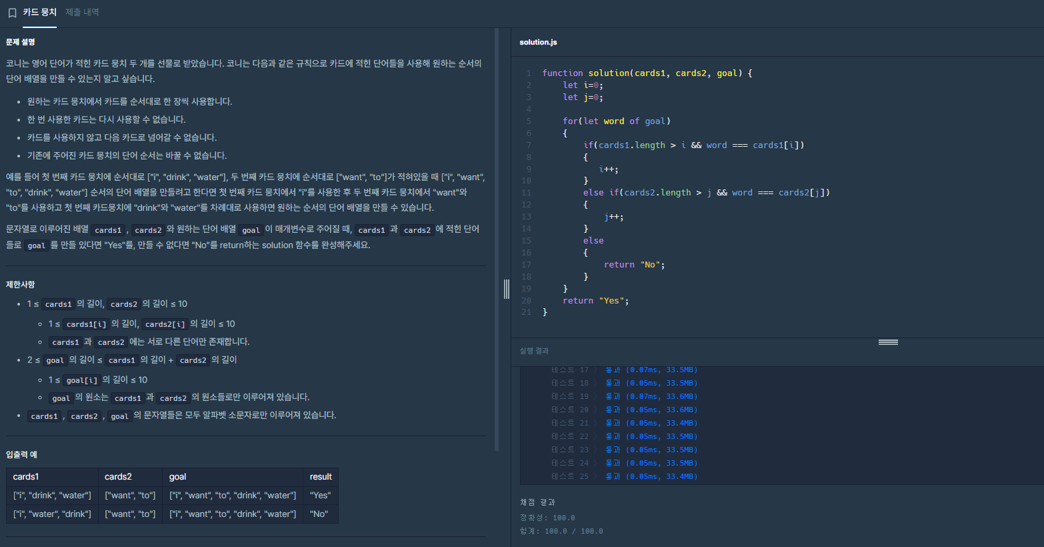Click the for(let word of goal) line

[617, 121]
